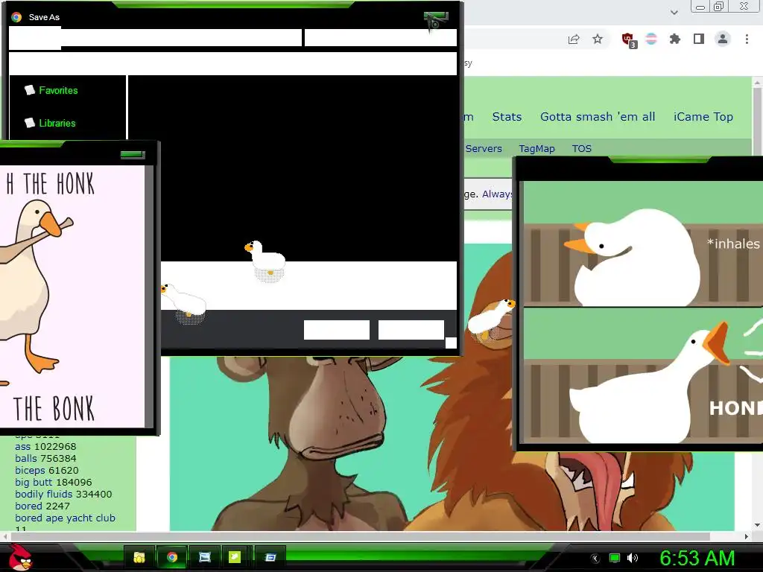The width and height of the screenshot is (763, 572).
Task: Open the Chrome profile avatar
Action: coord(723,39)
